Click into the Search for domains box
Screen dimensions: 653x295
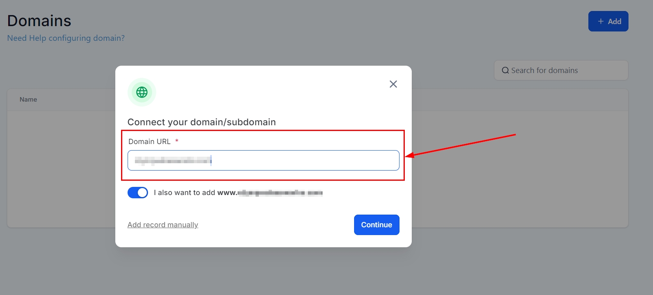[564, 71]
